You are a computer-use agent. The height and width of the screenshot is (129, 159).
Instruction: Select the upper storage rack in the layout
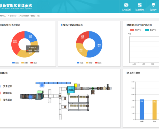pos(78,99)
